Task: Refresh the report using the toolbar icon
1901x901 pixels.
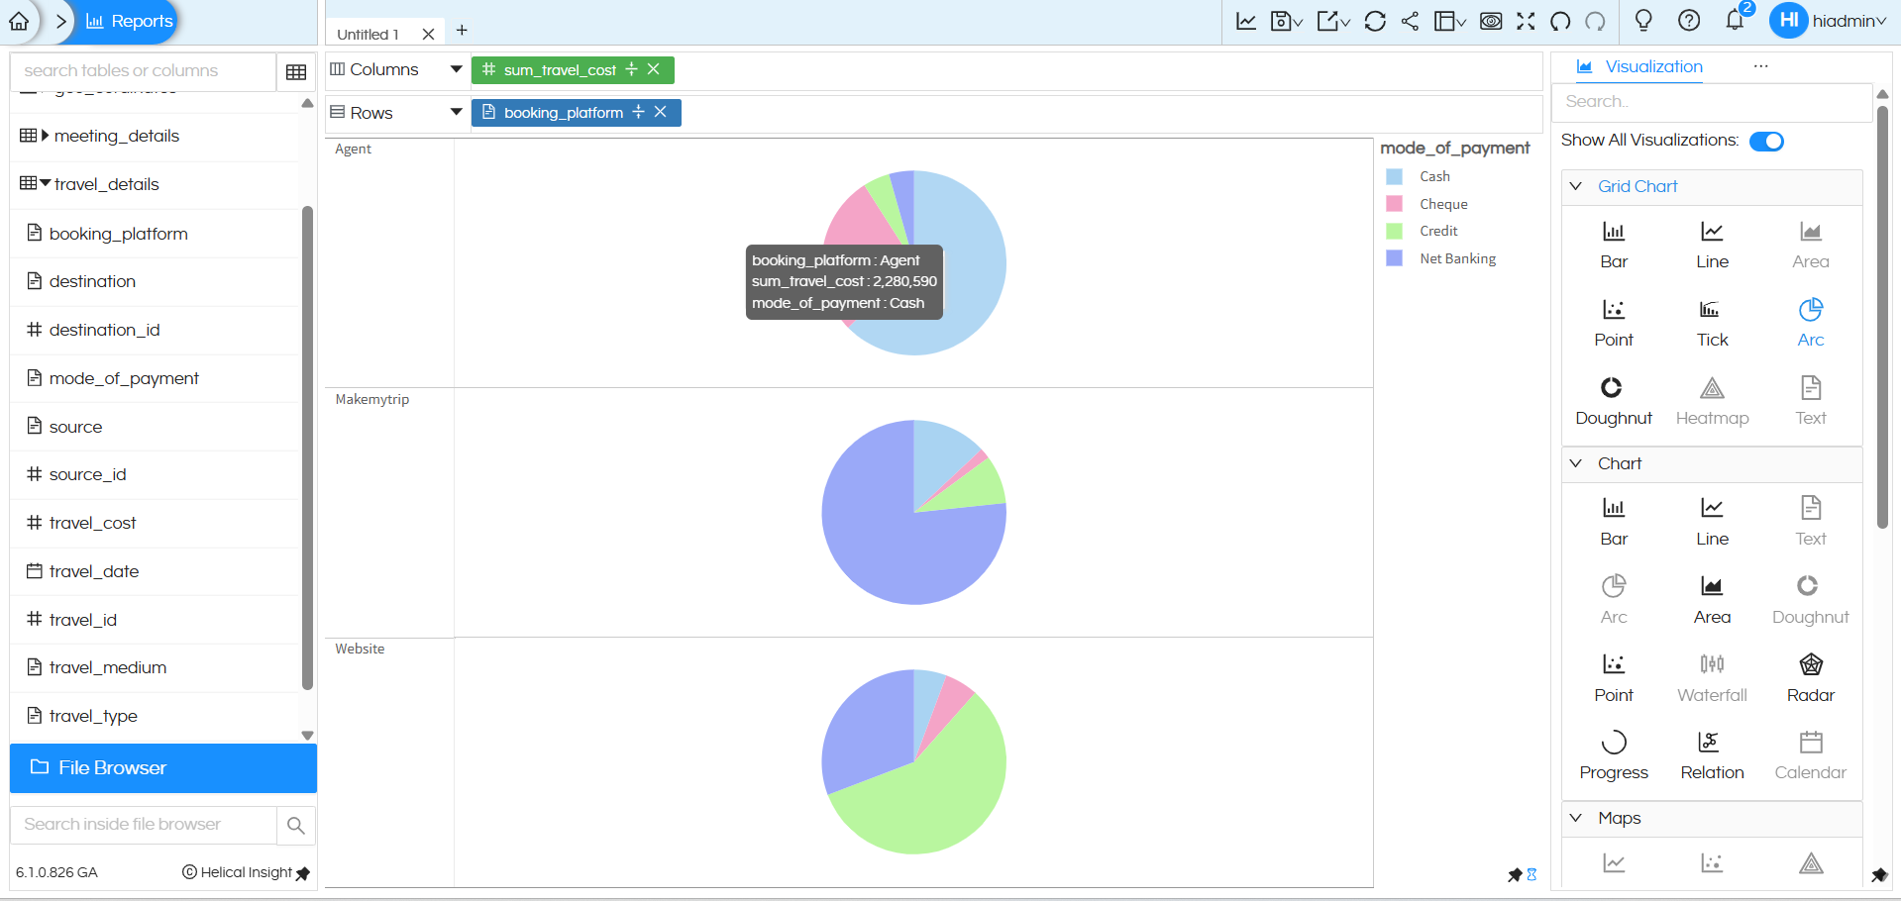Action: (x=1375, y=21)
